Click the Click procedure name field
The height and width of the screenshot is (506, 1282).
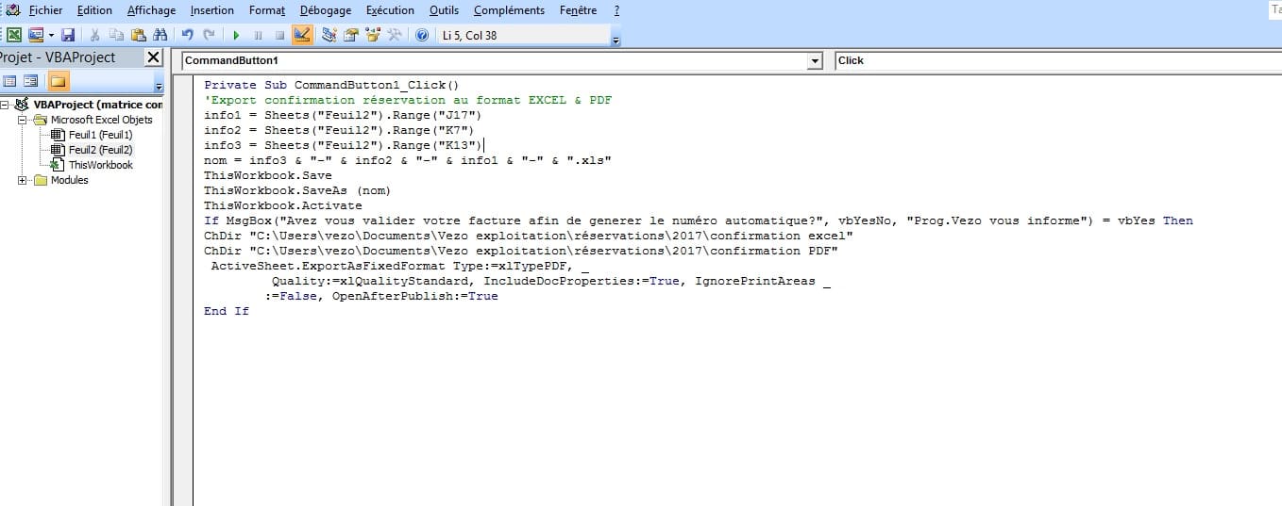pos(1038,60)
